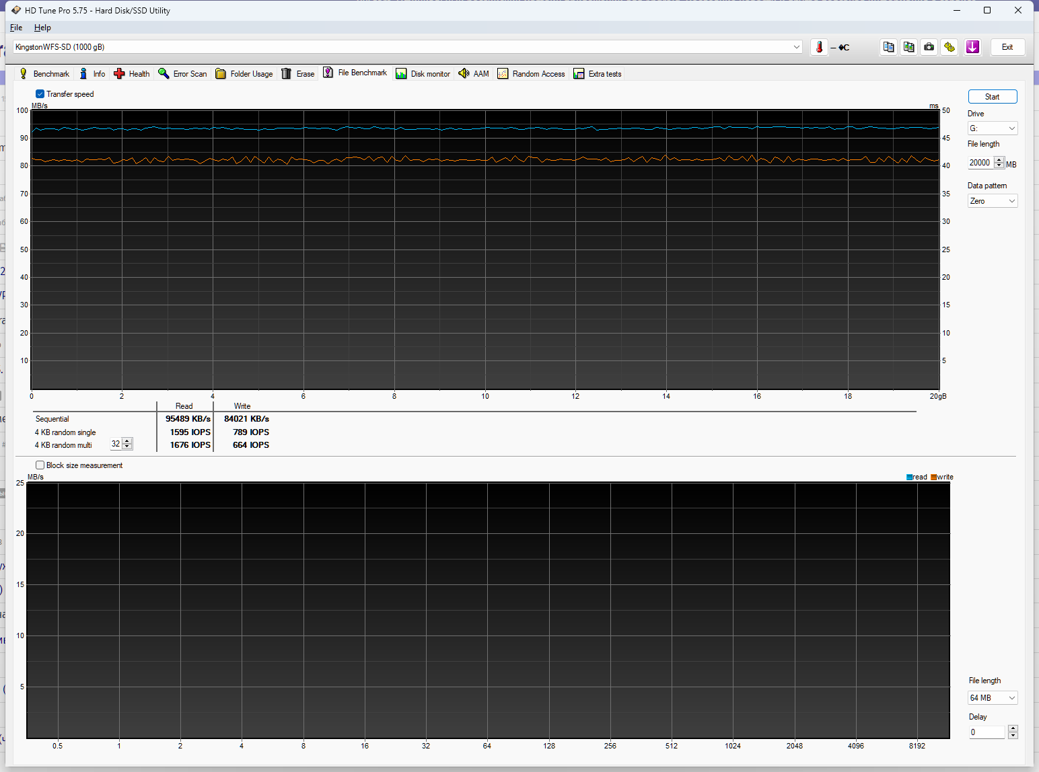Screen dimensions: 1039x772
Task: Open the Drive G: dropdown
Action: [993, 128]
